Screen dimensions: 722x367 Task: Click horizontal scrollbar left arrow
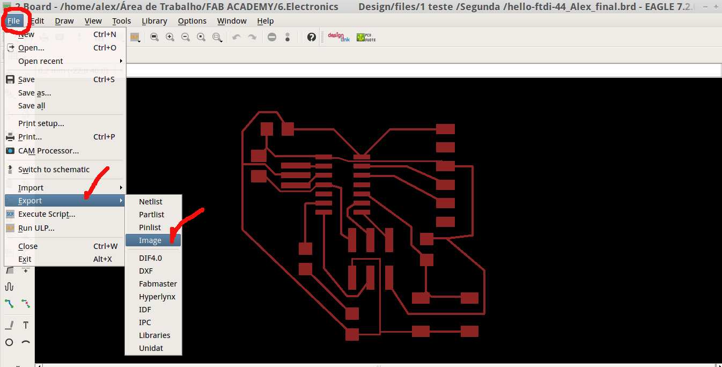tap(39, 365)
